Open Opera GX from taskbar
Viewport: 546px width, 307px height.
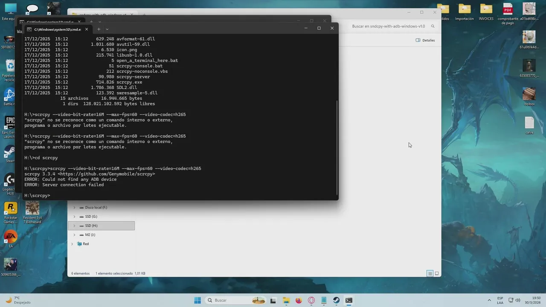[311, 300]
